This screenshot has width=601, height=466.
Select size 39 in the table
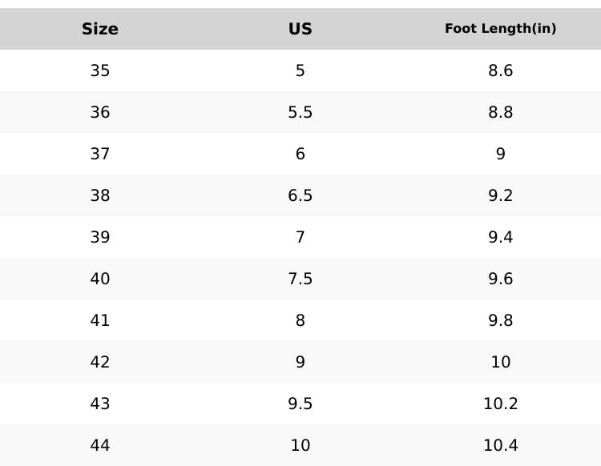tap(100, 237)
